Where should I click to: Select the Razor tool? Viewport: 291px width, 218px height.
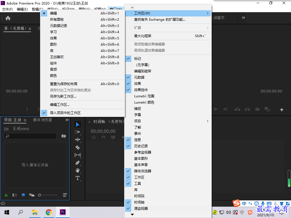click(x=78, y=147)
